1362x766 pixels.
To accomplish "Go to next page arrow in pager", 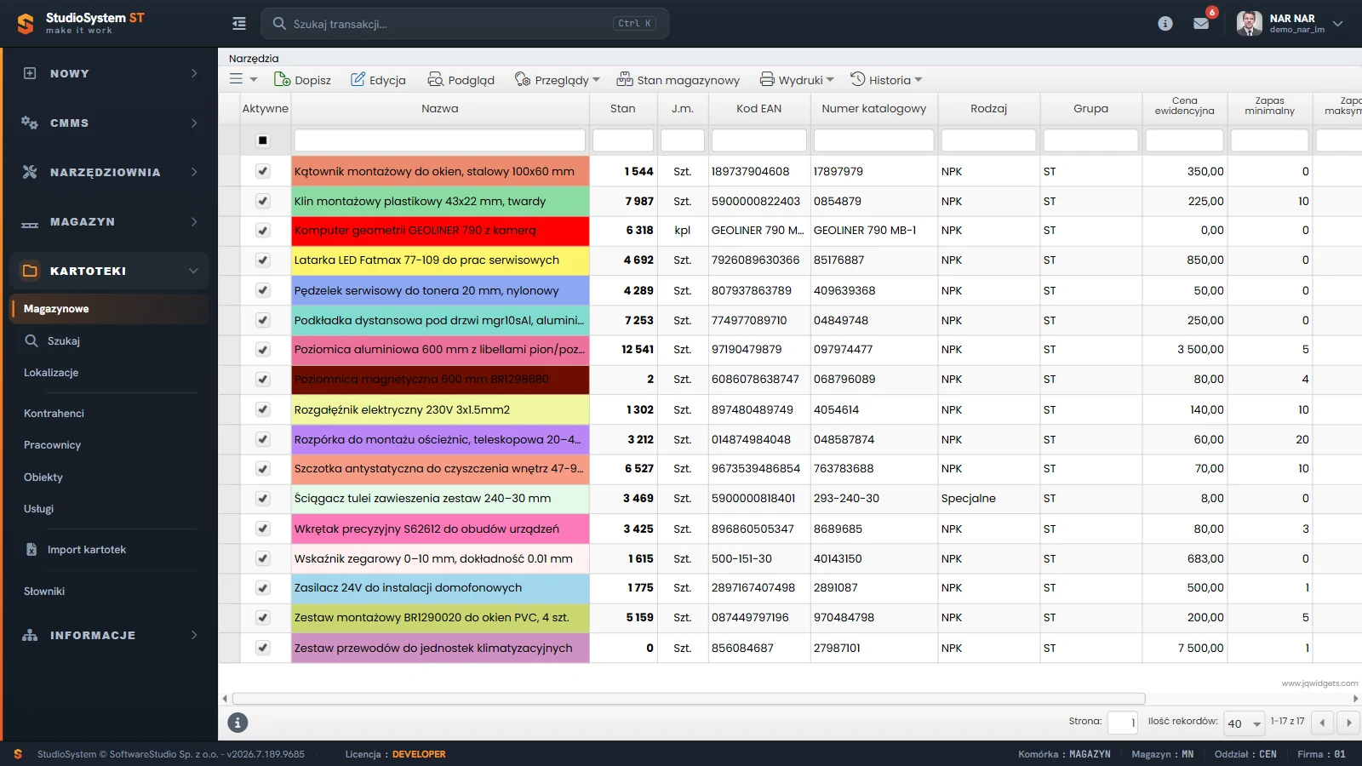I will [1348, 723].
